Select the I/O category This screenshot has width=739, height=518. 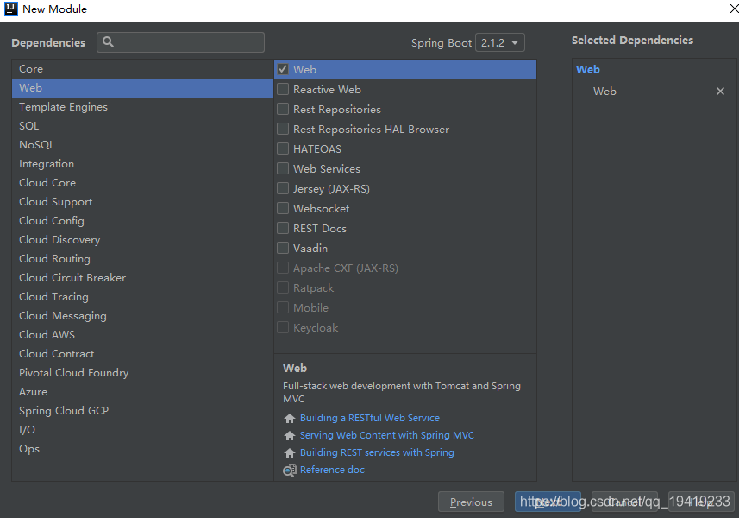pyautogui.click(x=142, y=429)
